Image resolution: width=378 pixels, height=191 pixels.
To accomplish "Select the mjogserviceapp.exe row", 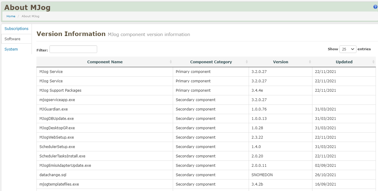I will coord(57,100).
